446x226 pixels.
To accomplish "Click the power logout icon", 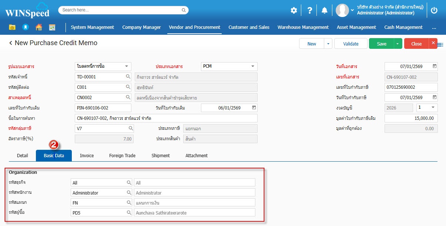I will (x=434, y=10).
